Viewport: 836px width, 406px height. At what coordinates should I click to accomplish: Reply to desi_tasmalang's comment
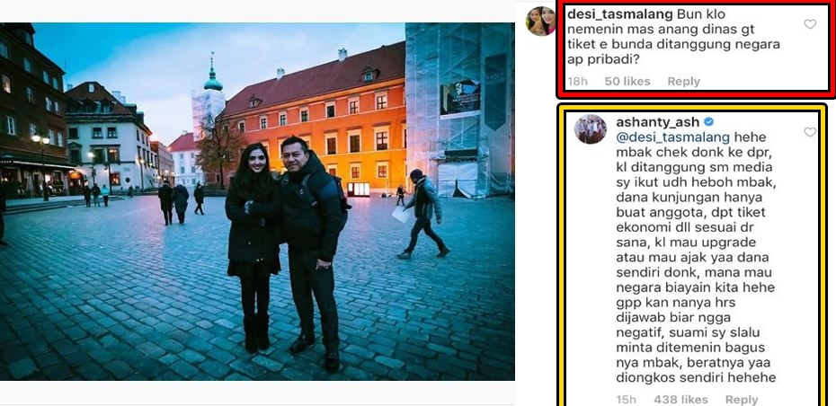click(x=683, y=82)
